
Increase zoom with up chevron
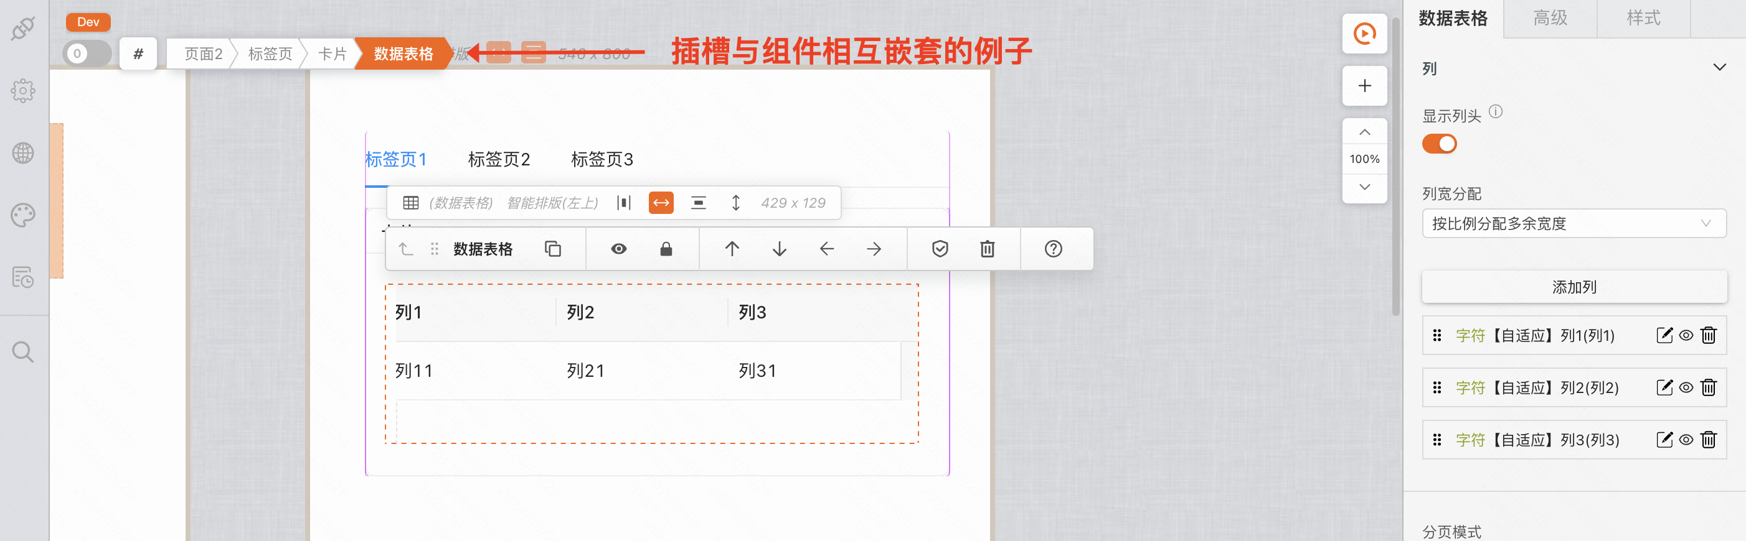coord(1364,132)
